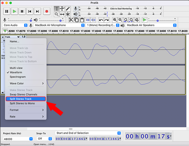
Task: Open the 1 (Mono) Recording Channels dropdown
Action: pyautogui.click(x=102, y=25)
